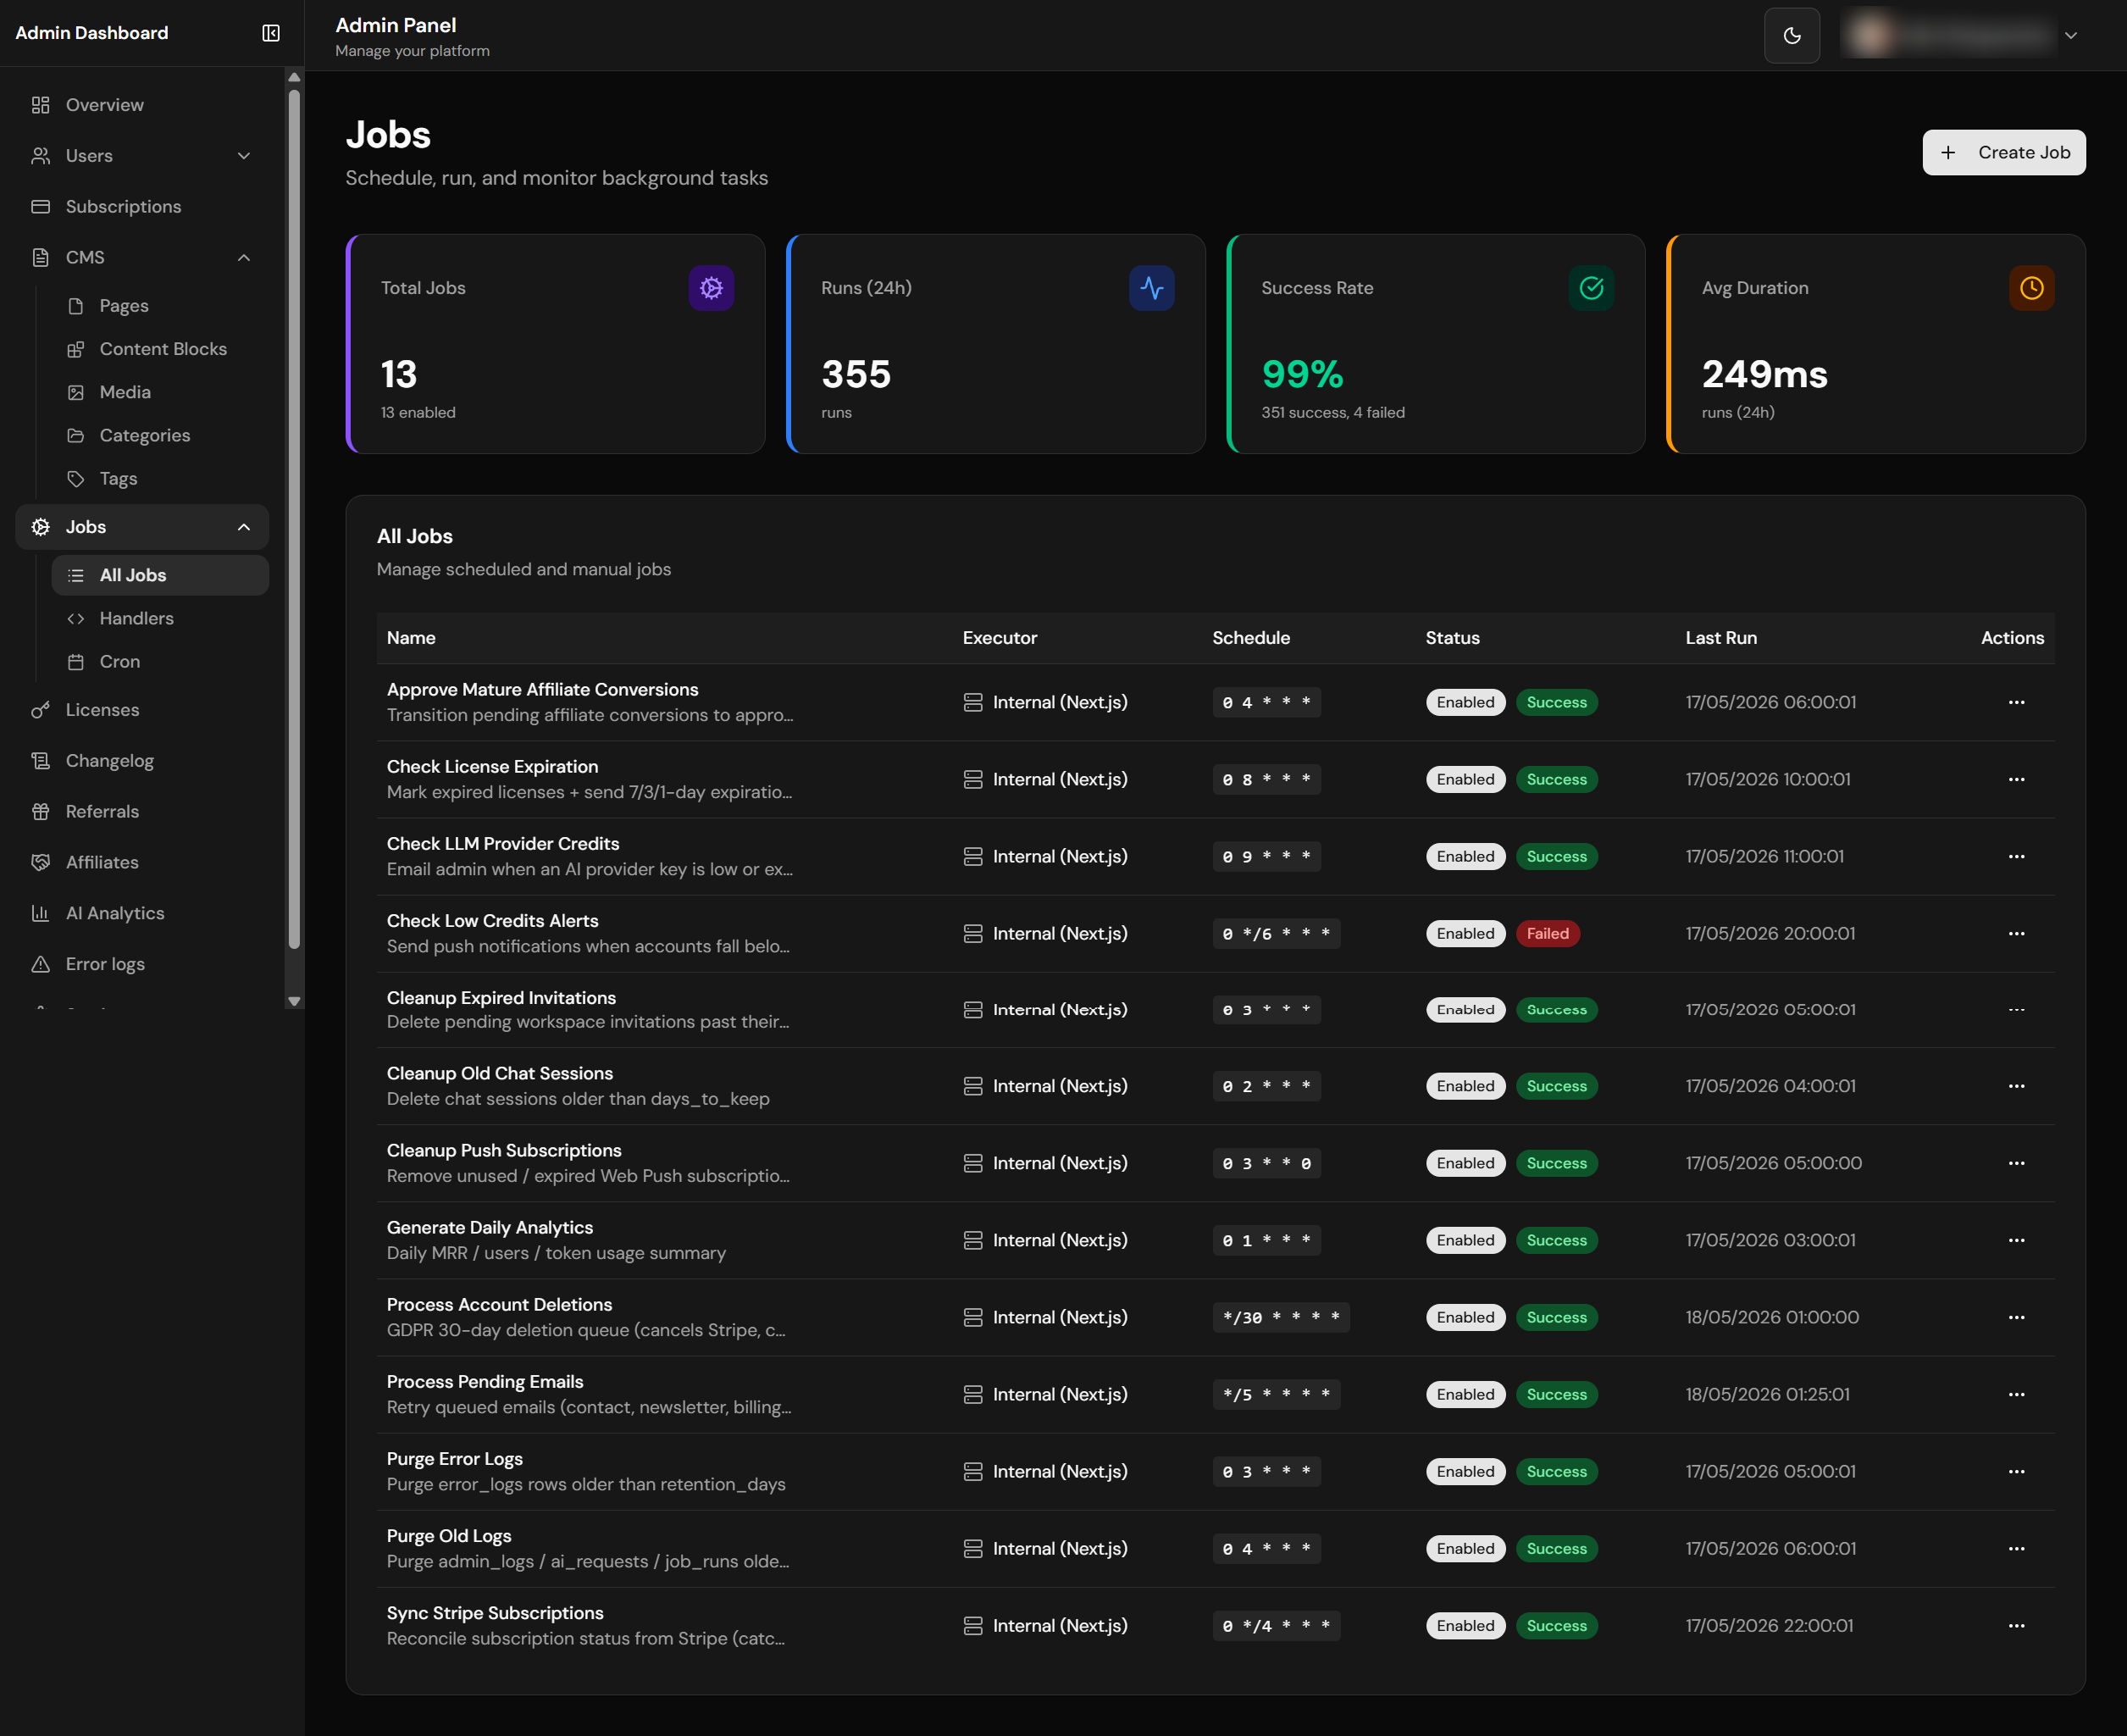Viewport: 2127px width, 1736px height.
Task: Open Categories under CMS
Action: (x=160, y=435)
